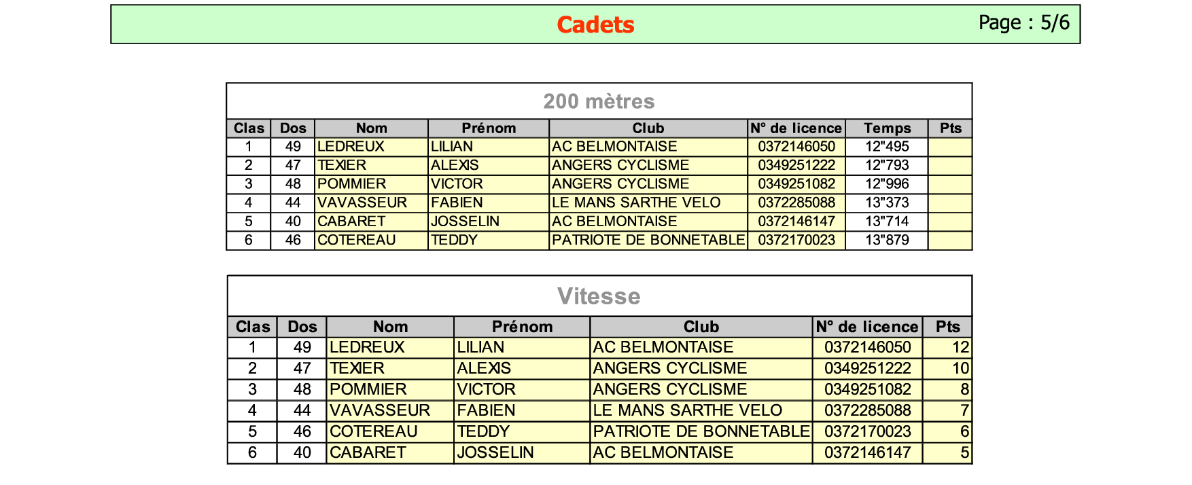Click VAVASSEUR time 13"373

[887, 202]
